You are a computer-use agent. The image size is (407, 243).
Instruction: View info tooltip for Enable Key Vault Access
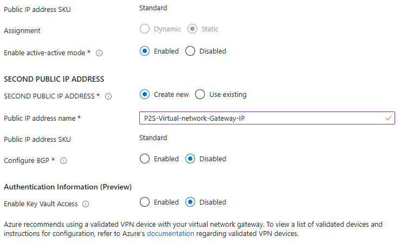(x=86, y=204)
